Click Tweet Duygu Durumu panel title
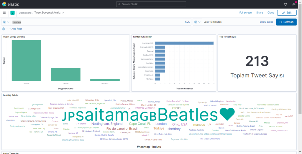Image resolution: width=302 pixels, height=154 pixels. 14,37
